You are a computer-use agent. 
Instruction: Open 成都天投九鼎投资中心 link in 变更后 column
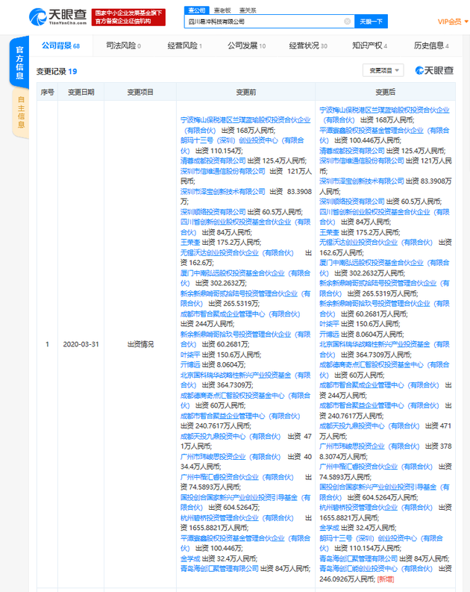(369, 426)
